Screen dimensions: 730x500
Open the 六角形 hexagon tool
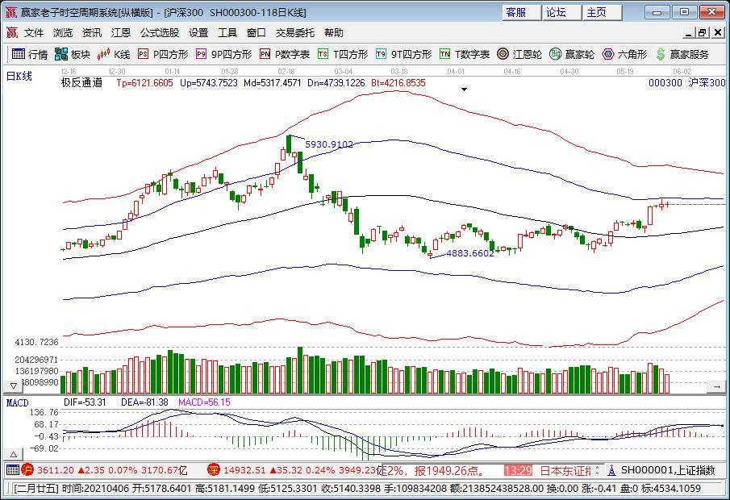click(x=625, y=55)
